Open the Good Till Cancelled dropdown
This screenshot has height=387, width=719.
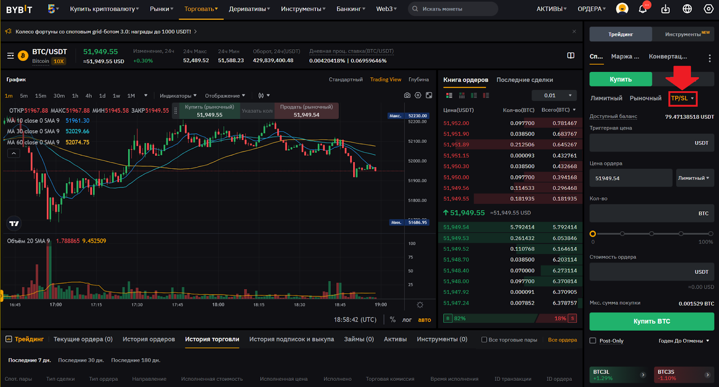[684, 341]
